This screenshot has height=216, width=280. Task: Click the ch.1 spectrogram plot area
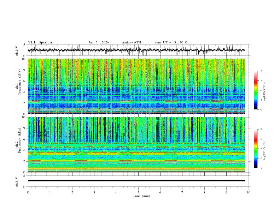(x=136, y=86)
